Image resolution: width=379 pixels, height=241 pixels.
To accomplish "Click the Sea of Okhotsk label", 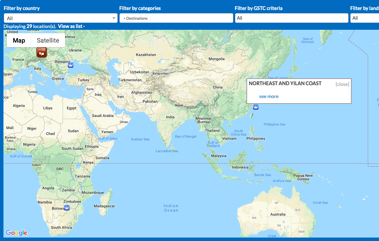I will tap(307, 41).
